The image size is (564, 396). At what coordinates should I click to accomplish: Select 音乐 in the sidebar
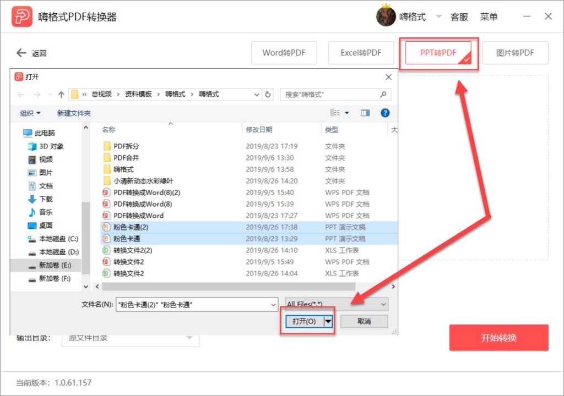tap(40, 212)
